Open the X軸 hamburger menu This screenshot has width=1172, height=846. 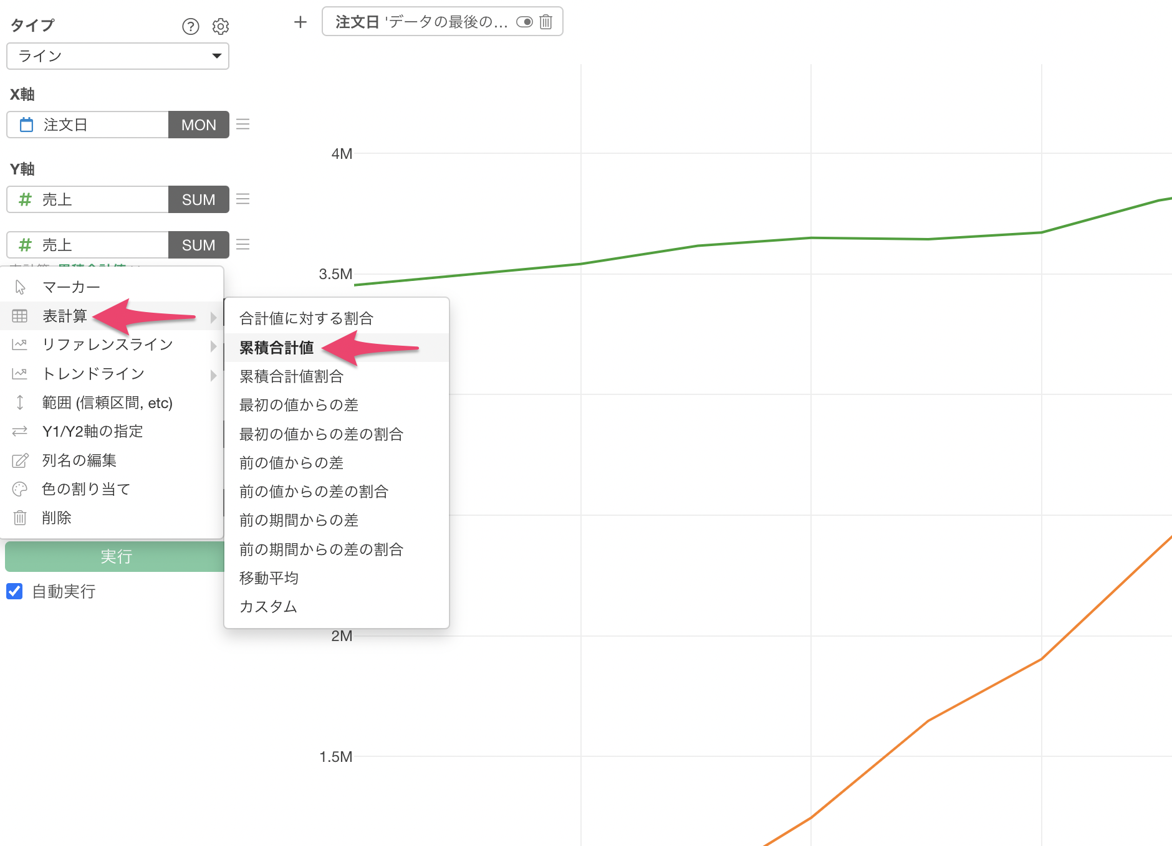[x=243, y=124]
